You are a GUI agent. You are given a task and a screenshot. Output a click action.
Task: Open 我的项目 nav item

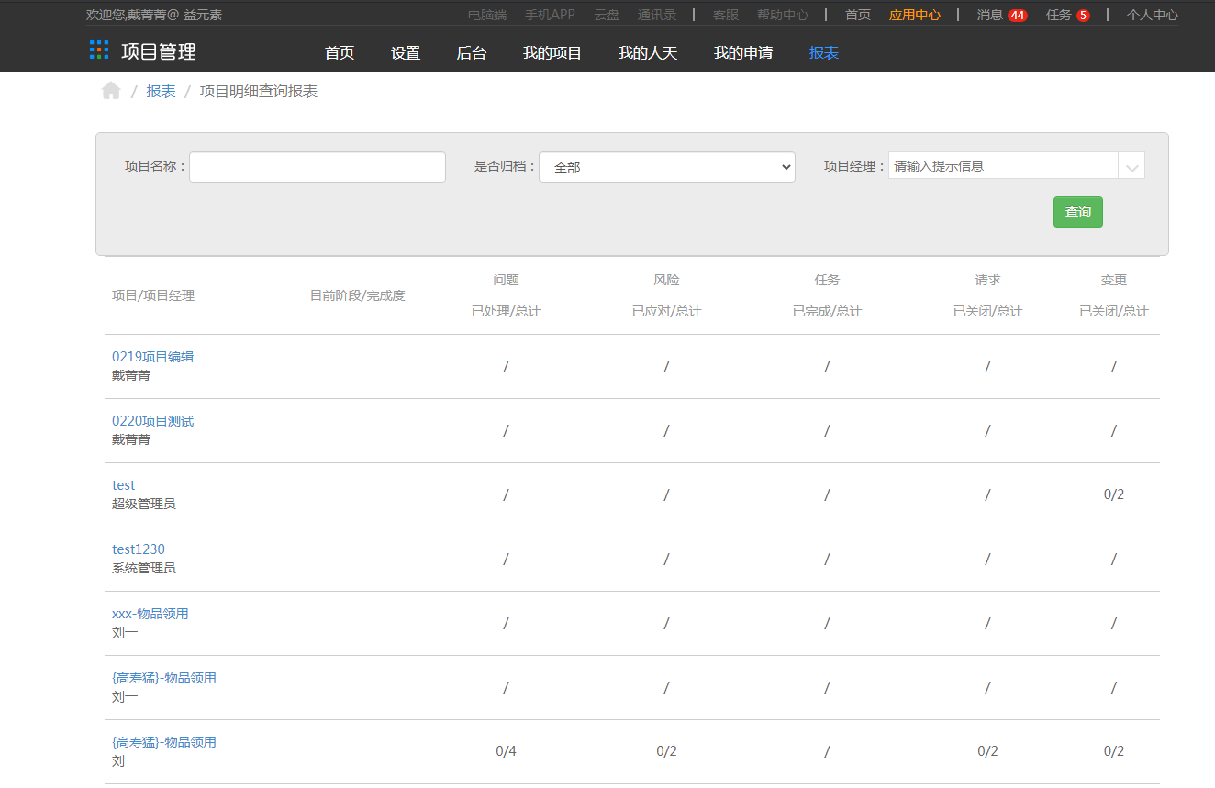coord(552,53)
